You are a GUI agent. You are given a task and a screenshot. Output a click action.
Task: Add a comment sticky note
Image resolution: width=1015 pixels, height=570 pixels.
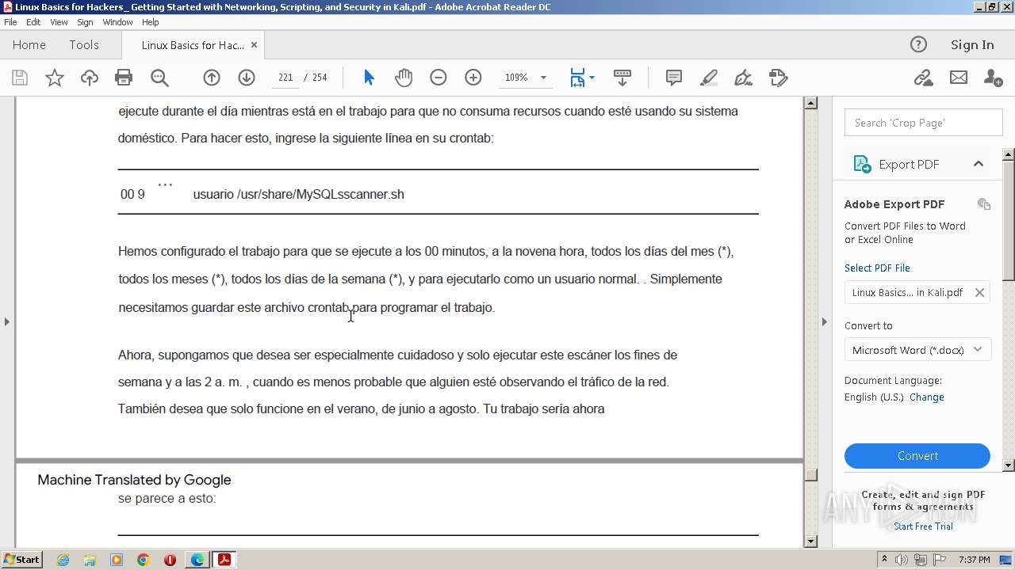(x=674, y=78)
